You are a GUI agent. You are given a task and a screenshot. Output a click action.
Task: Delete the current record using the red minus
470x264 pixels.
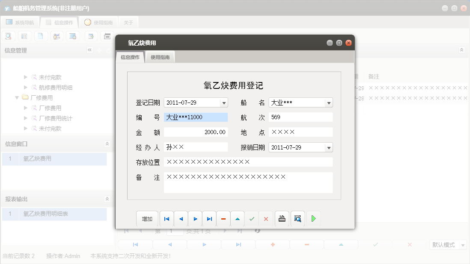223,218
